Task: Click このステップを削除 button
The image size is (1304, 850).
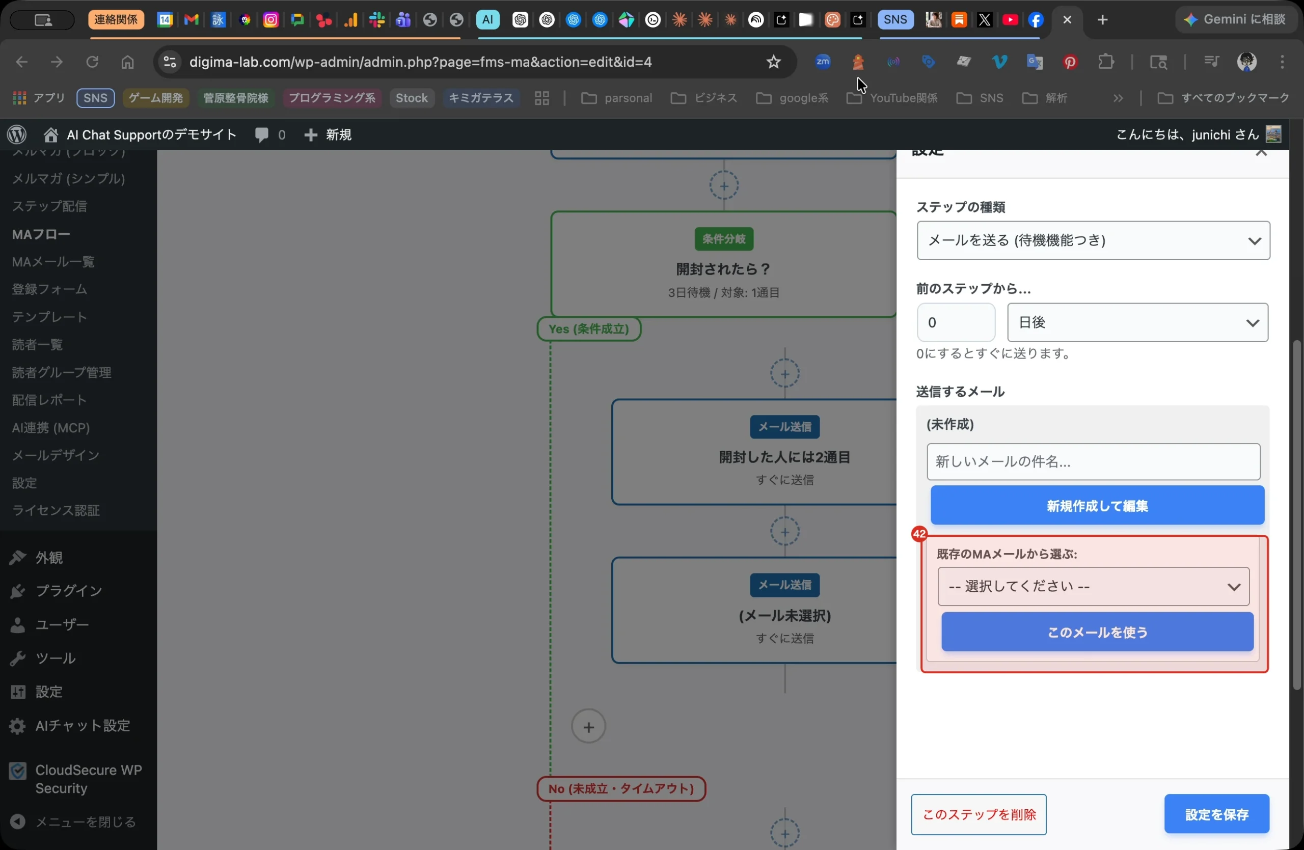Action: tap(979, 815)
